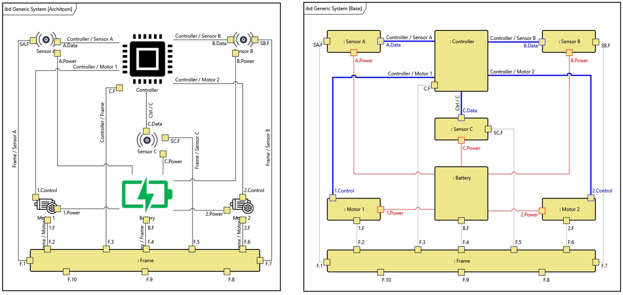Image resolution: width=623 pixels, height=295 pixels.
Task: Click the Motor 2 icon in Architoon diagram
Action: coord(242,206)
